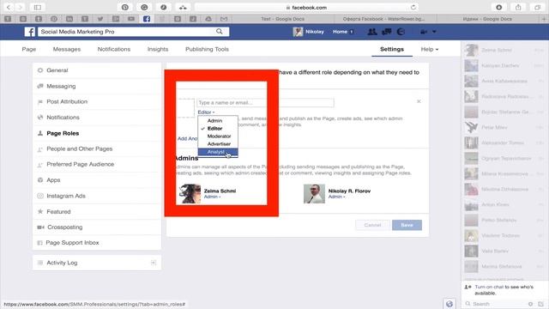Select the pinned Gmail tab icon
This screenshot has height=309, width=549.
(224, 19)
